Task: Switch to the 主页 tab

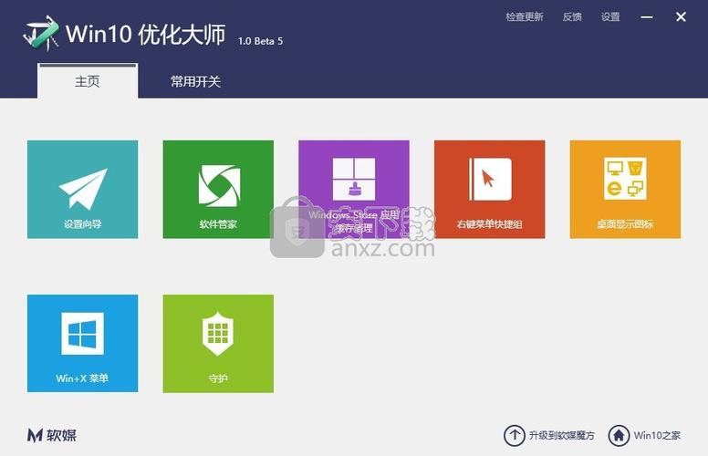Action: click(x=88, y=81)
